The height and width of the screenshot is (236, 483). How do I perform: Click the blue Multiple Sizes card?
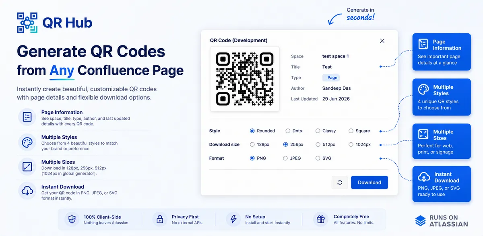[x=442, y=142]
